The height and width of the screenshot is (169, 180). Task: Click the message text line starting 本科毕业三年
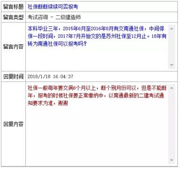[x=96, y=29]
